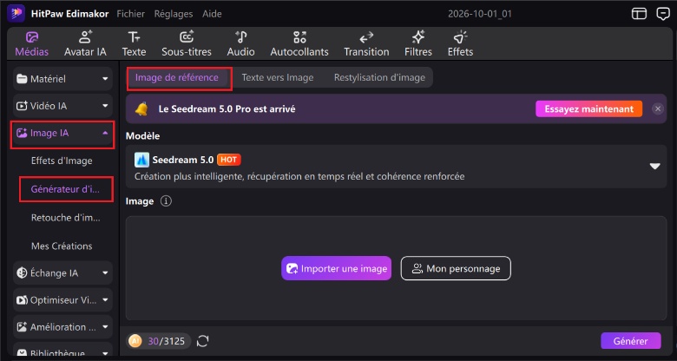Click the 2026-10-01_01 project title

click(x=480, y=14)
